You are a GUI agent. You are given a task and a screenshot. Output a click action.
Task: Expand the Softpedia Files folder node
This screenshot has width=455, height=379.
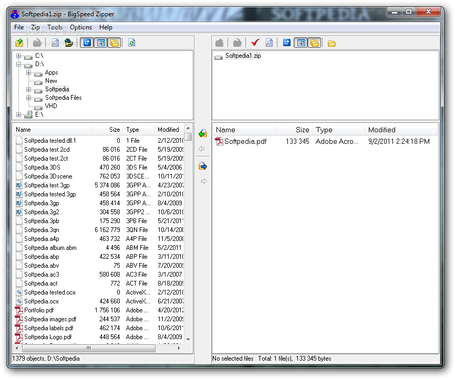coord(28,98)
